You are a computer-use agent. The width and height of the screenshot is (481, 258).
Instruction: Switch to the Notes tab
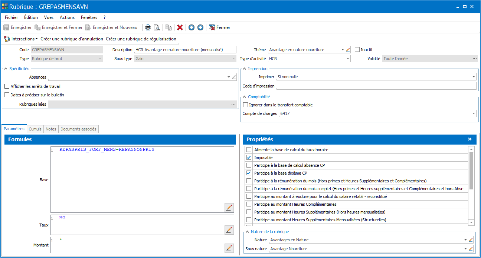(51, 129)
